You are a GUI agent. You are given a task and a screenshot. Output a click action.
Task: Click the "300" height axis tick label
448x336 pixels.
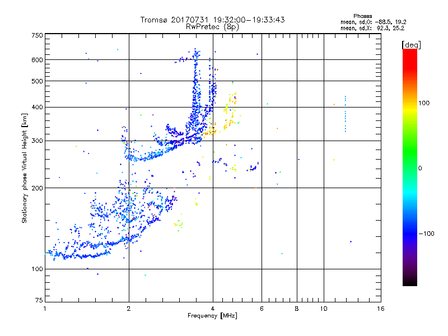(37, 141)
